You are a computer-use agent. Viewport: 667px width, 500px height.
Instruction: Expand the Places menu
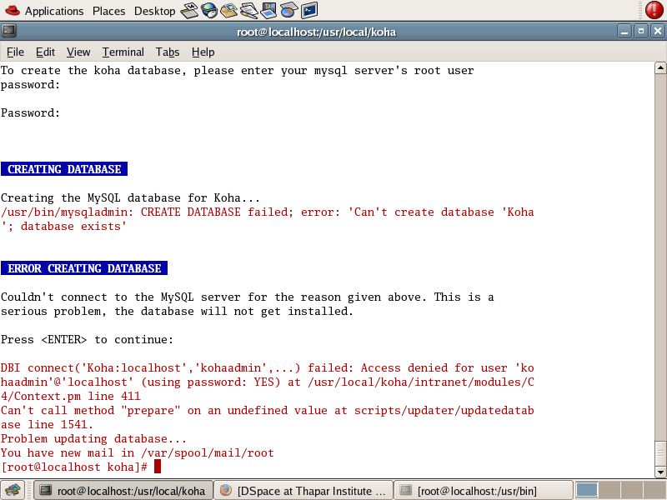click(108, 11)
